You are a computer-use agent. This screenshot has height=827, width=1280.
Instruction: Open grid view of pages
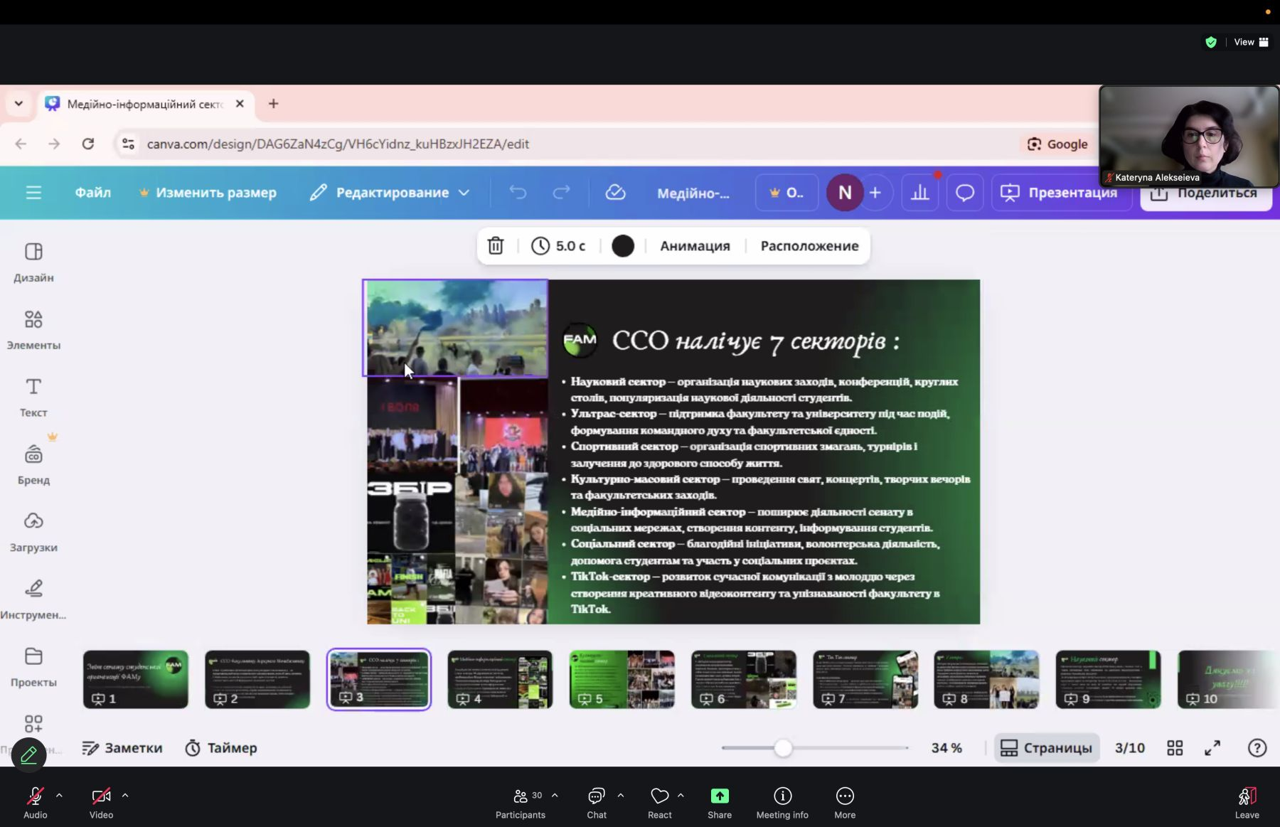pyautogui.click(x=1175, y=748)
